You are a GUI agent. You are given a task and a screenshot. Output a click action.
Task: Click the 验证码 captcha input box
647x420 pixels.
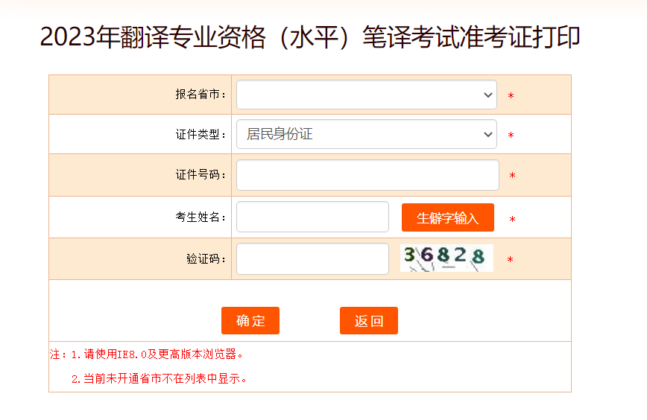[312, 259]
